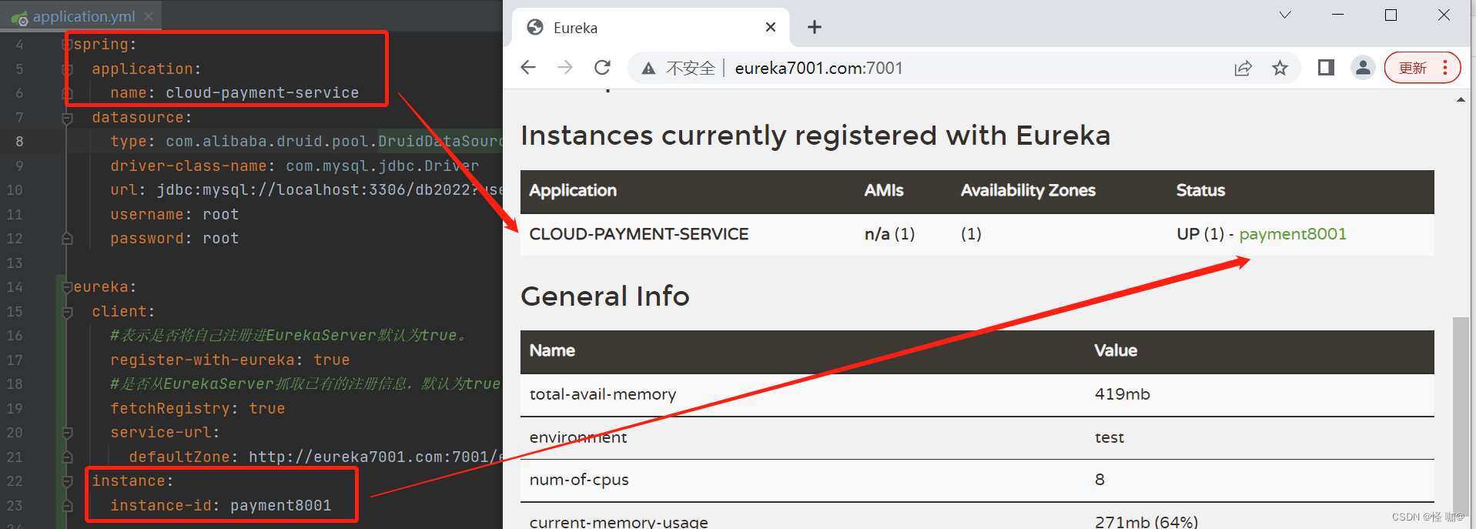Click the register-with-eureka: true line
The width and height of the screenshot is (1476, 529).
click(x=229, y=360)
